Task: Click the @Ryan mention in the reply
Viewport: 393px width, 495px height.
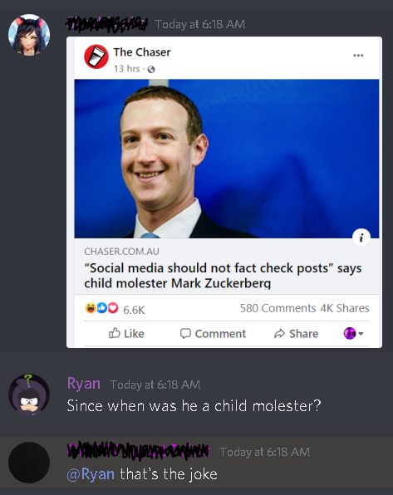Action: click(x=91, y=474)
